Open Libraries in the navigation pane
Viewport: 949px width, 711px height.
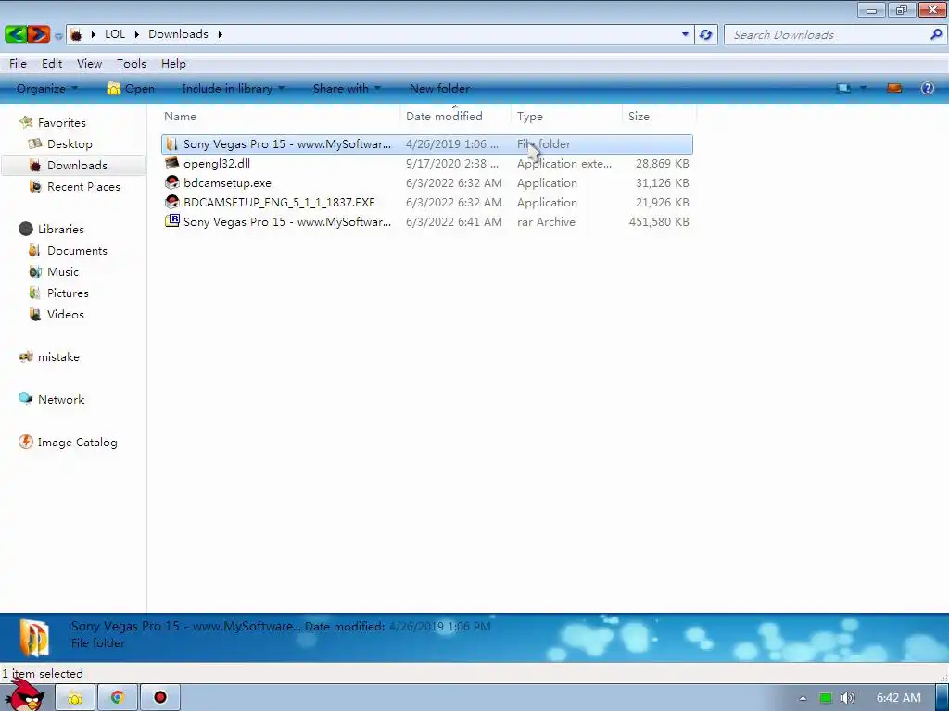point(60,230)
